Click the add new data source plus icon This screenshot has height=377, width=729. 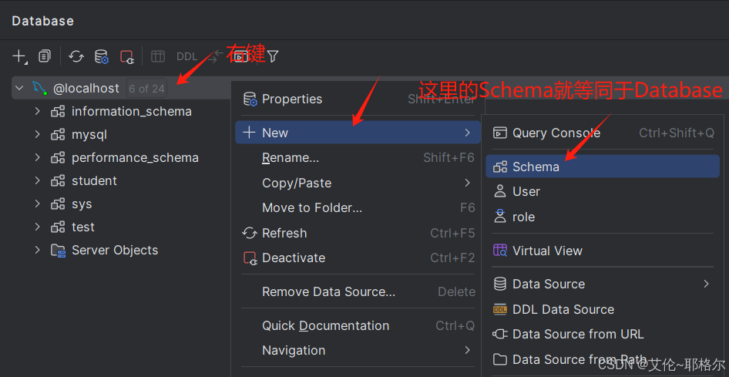[x=19, y=56]
